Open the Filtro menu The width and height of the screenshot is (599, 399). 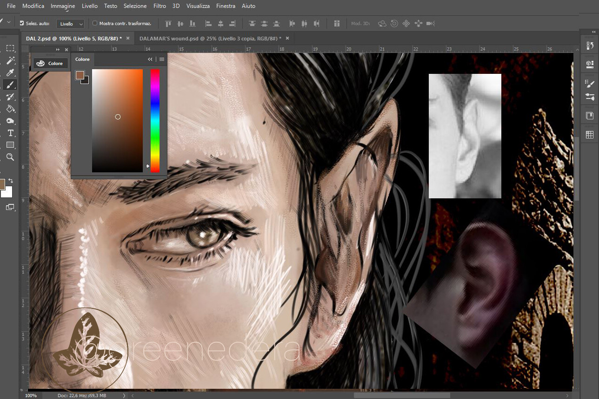pos(160,6)
